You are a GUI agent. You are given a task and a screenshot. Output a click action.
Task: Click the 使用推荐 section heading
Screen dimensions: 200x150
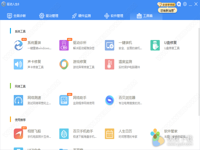(20, 120)
